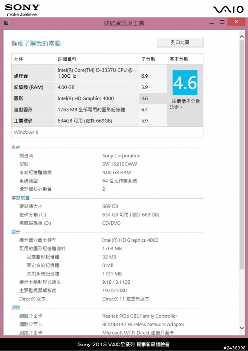
Task: Click the 遊戲圖形 row label
Action: pyautogui.click(x=23, y=110)
